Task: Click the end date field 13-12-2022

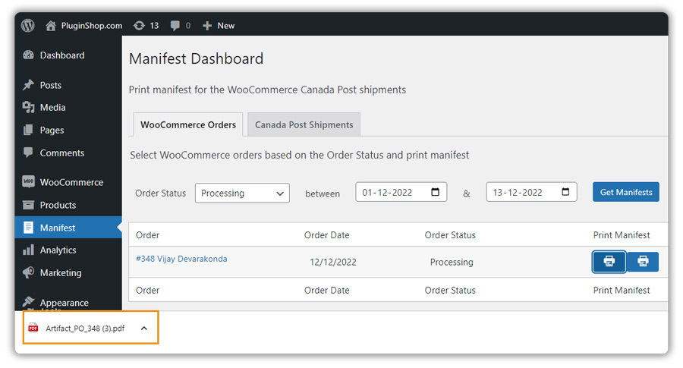Action: tap(531, 192)
